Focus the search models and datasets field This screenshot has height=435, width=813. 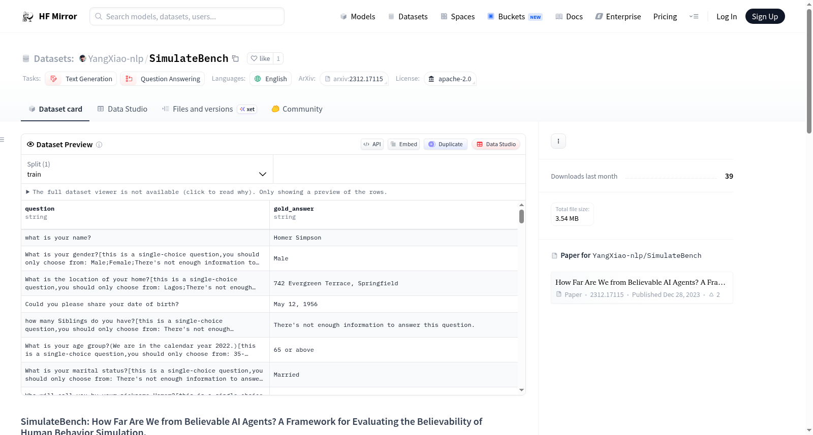[187, 16]
